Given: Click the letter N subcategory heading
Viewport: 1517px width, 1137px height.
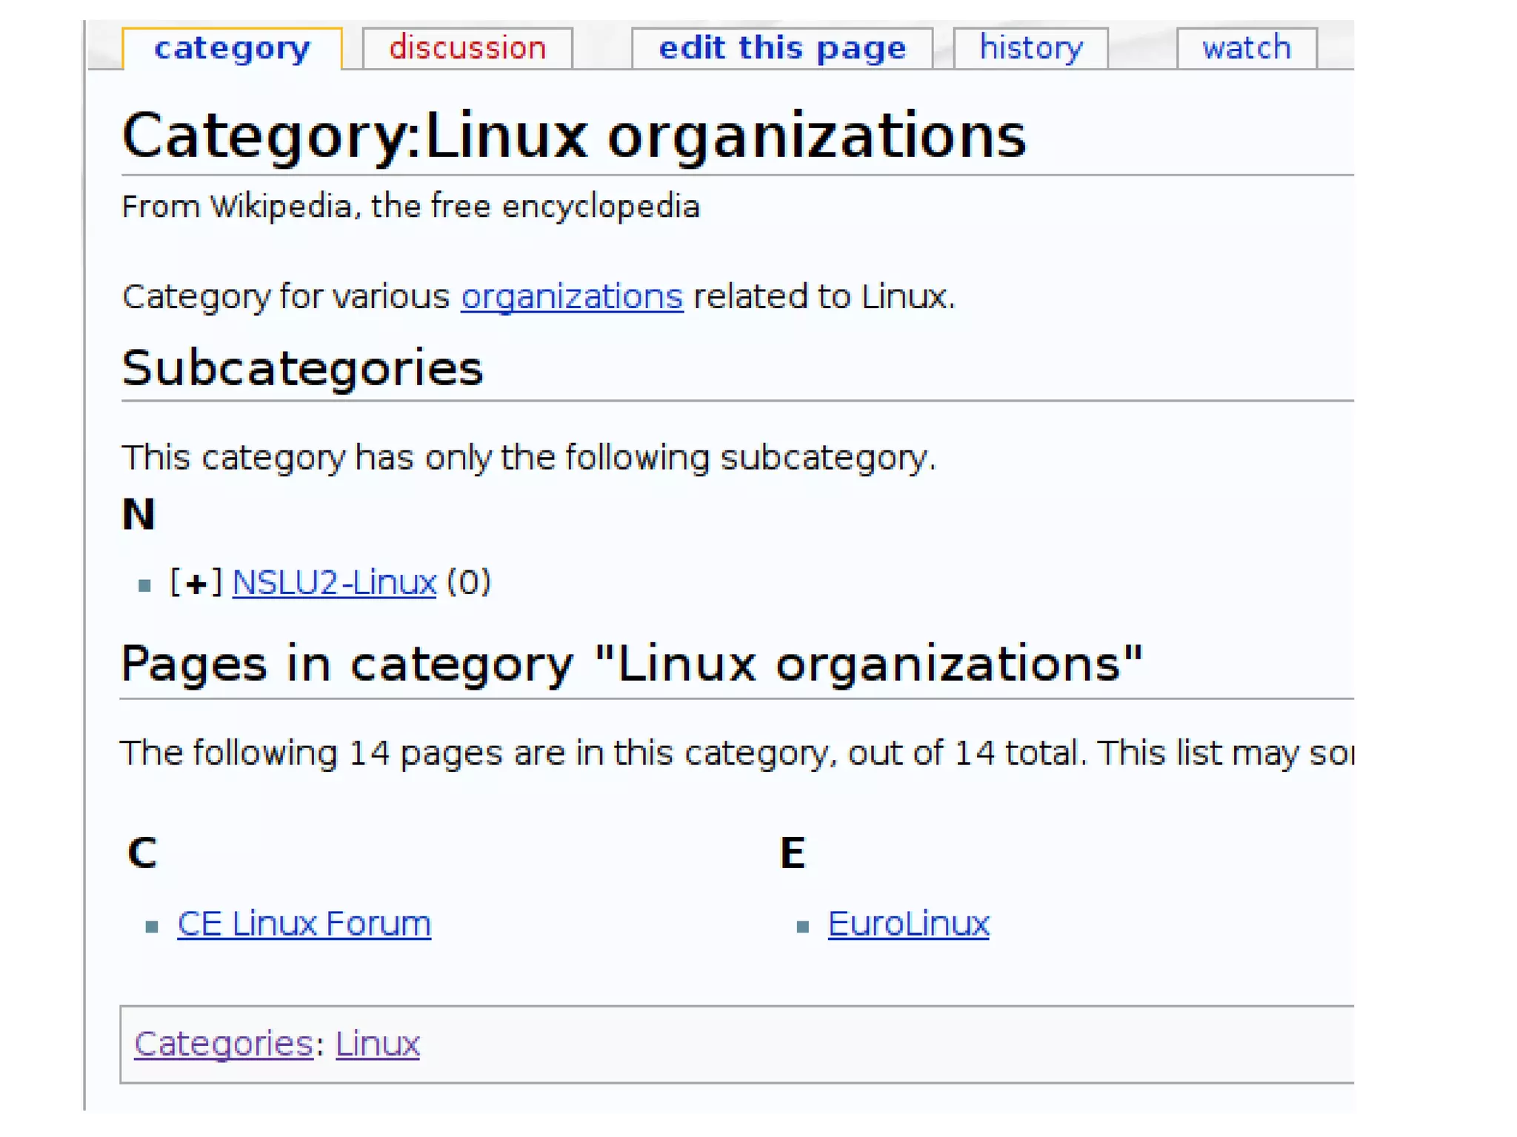Looking at the screenshot, I should pyautogui.click(x=139, y=514).
